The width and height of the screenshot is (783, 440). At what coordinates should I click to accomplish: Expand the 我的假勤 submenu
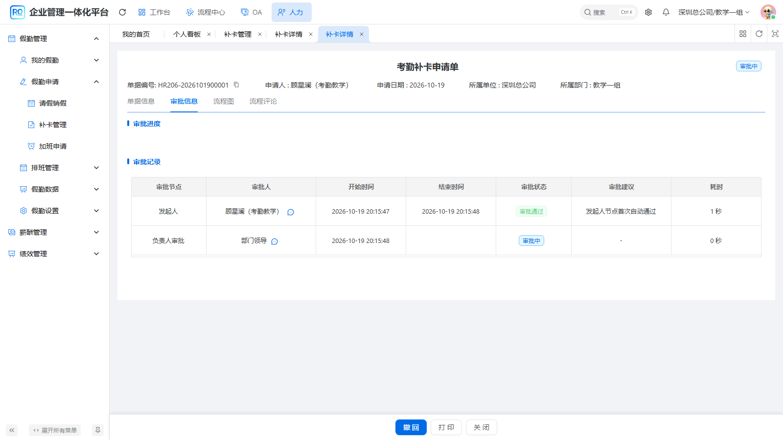click(x=96, y=60)
